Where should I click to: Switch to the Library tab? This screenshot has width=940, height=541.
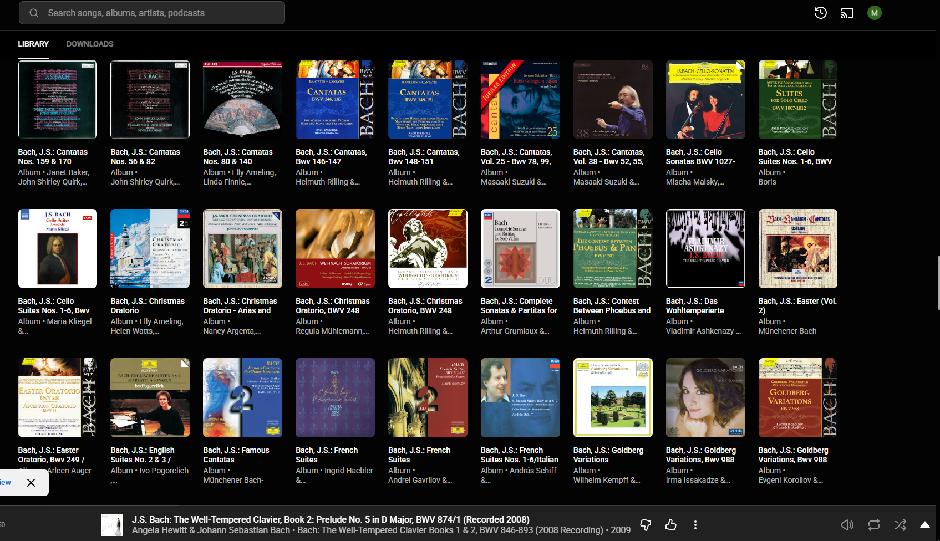pyautogui.click(x=33, y=44)
